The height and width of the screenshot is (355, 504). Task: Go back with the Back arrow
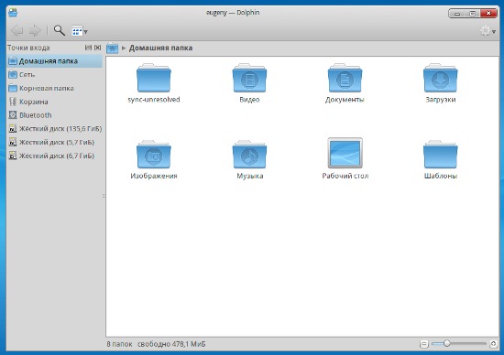[x=16, y=31]
